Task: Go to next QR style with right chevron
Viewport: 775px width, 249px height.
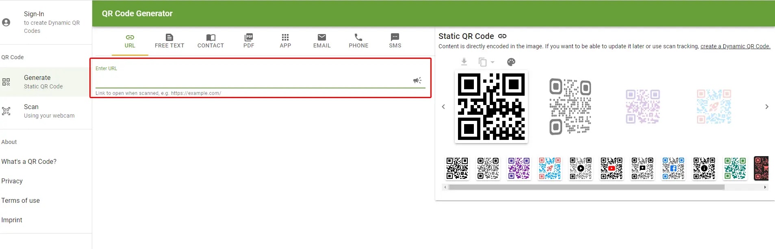Action: click(767, 107)
